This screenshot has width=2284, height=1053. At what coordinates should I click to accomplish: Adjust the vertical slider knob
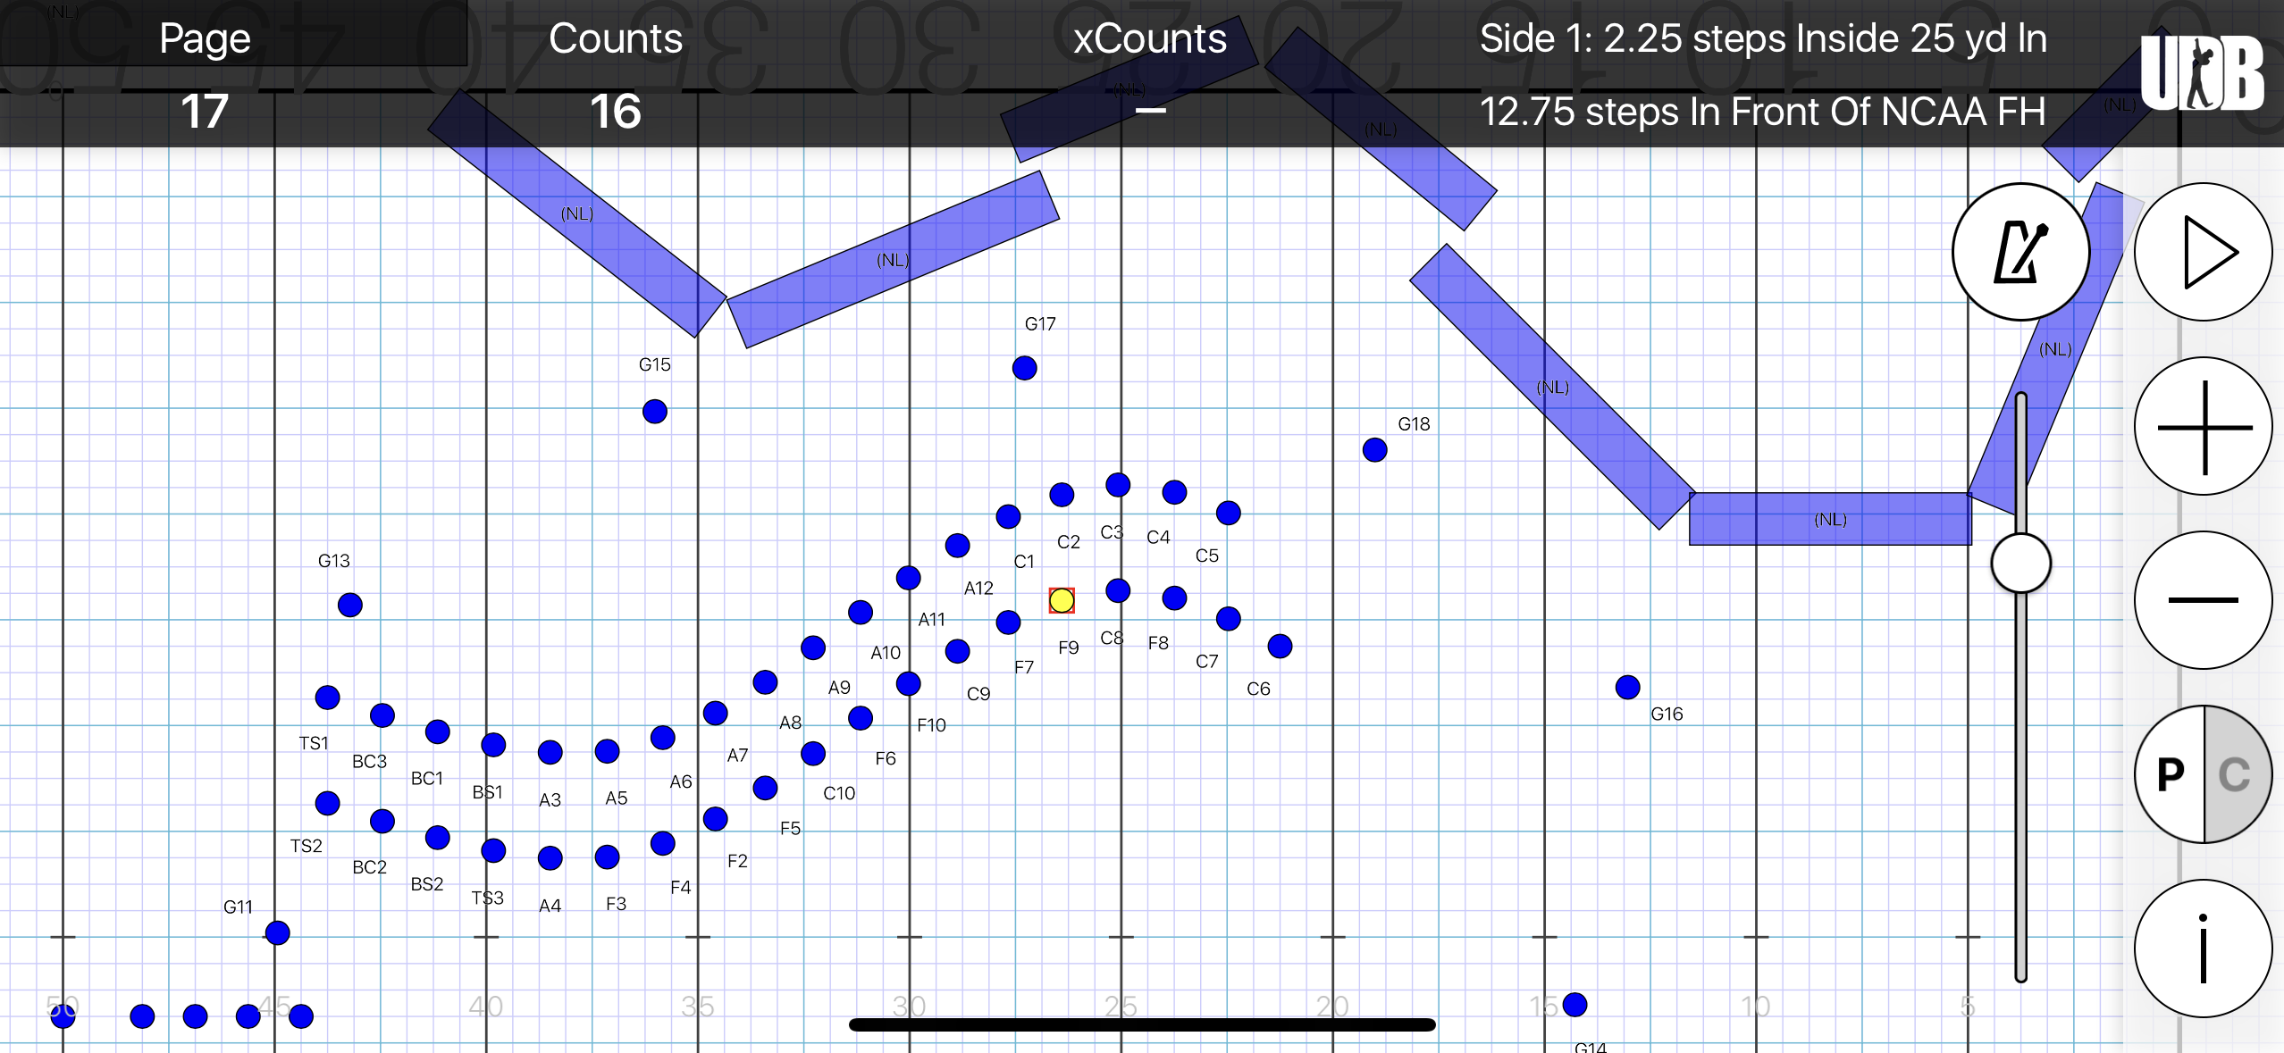point(2020,563)
